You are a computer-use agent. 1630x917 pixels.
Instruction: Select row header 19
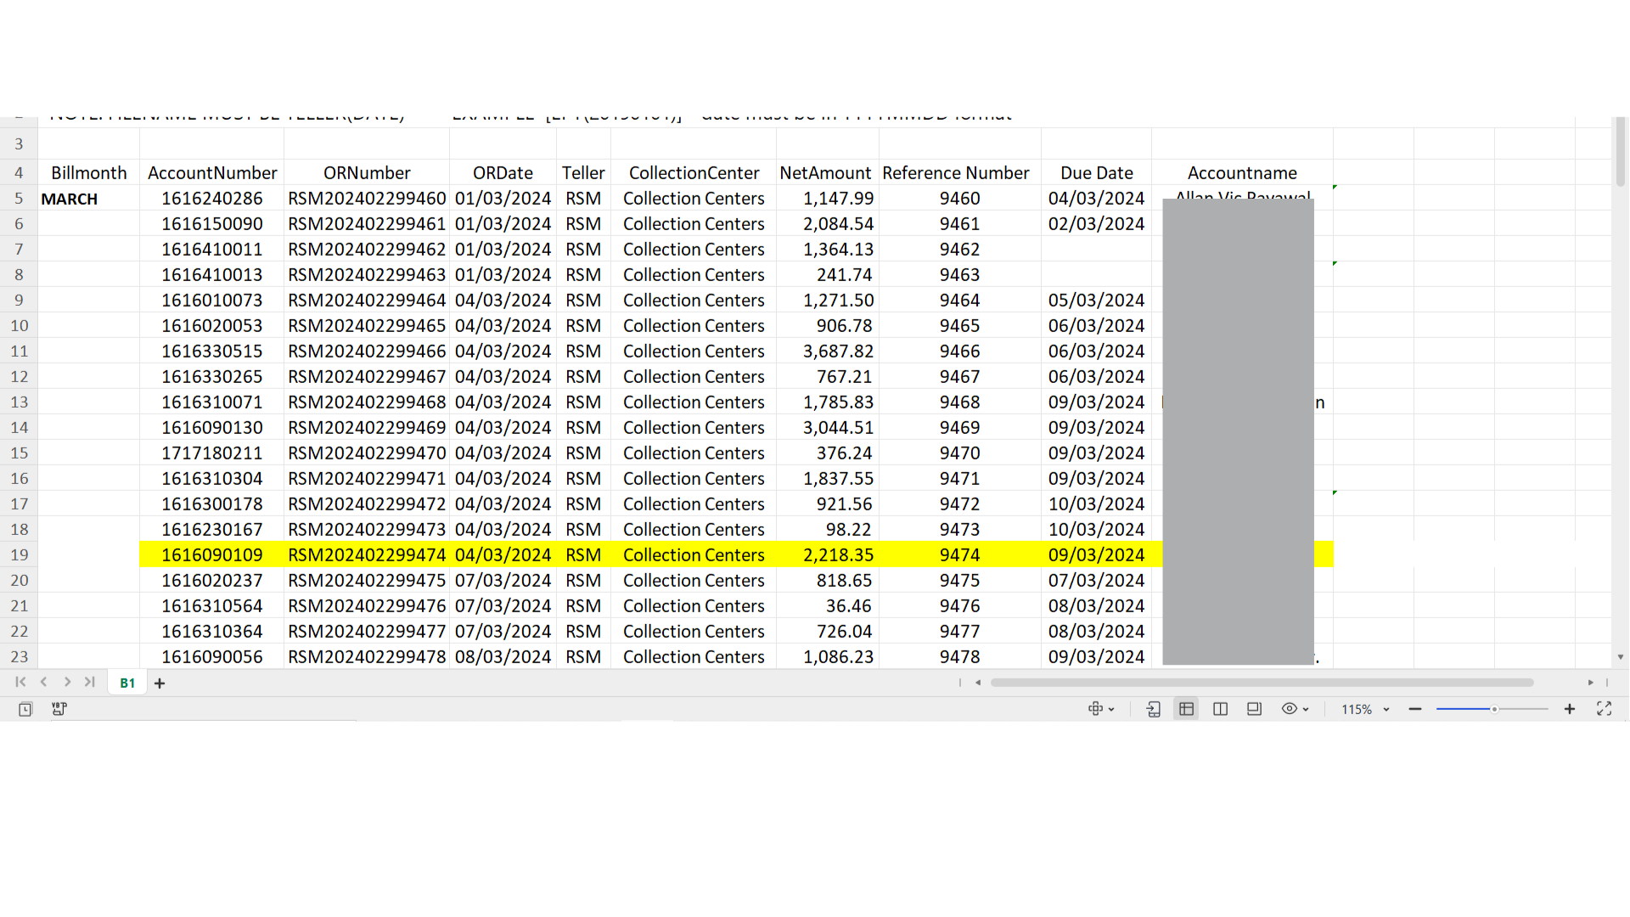pos(19,554)
